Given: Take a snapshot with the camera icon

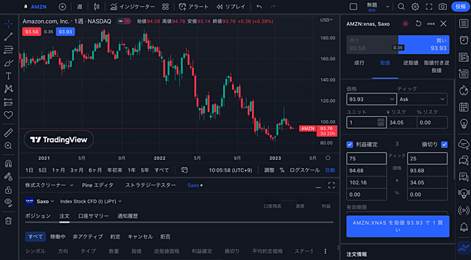Looking at the screenshot, I should click(443, 7).
